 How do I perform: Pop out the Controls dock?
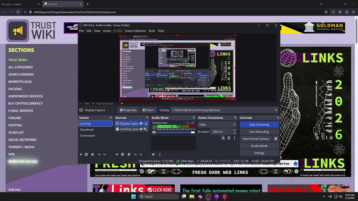(278, 118)
